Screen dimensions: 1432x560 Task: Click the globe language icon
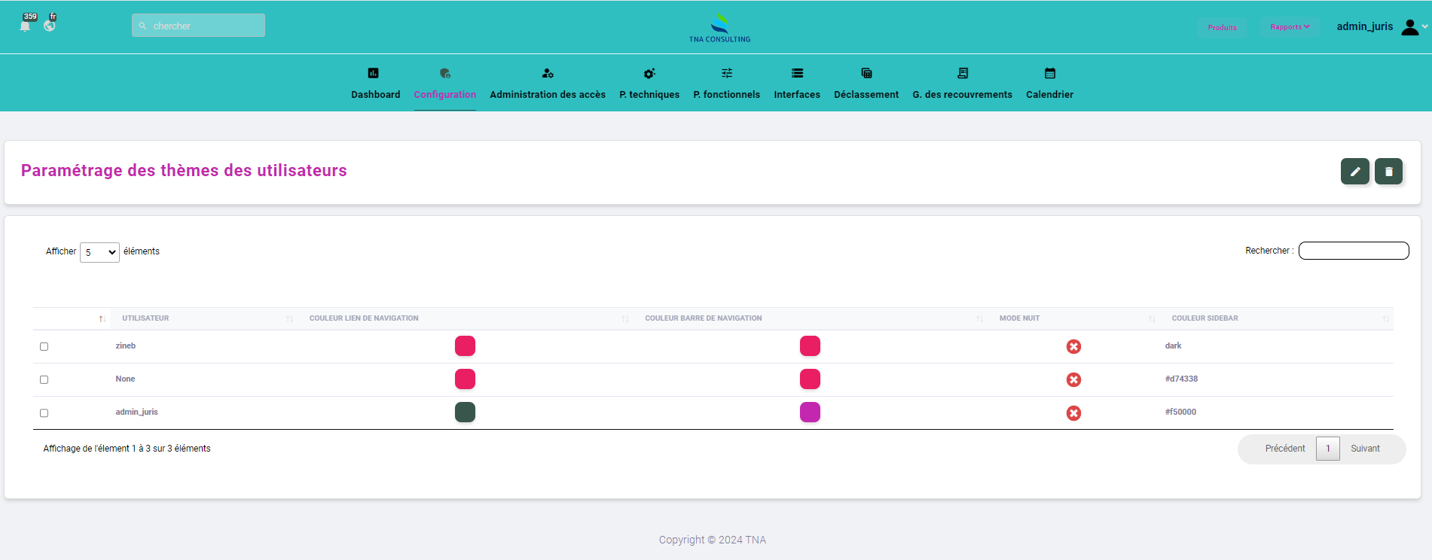click(50, 26)
